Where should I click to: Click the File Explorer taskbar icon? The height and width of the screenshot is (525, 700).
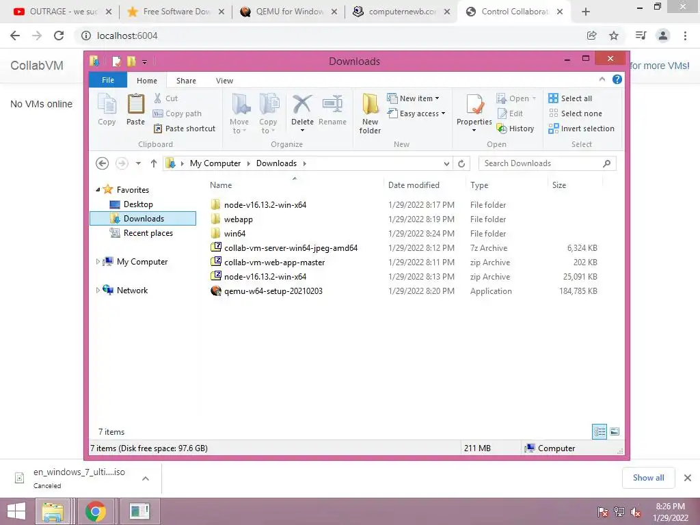53,511
